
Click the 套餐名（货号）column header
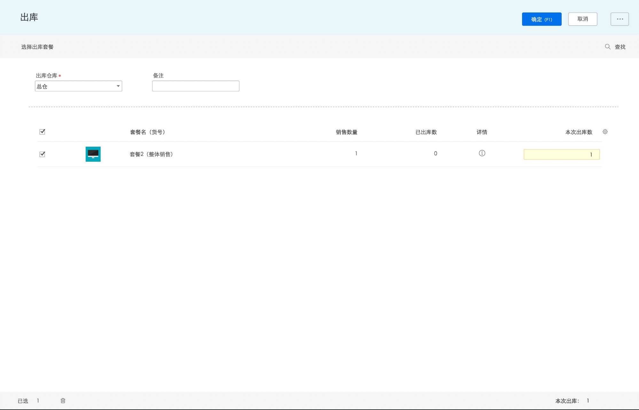coord(148,132)
